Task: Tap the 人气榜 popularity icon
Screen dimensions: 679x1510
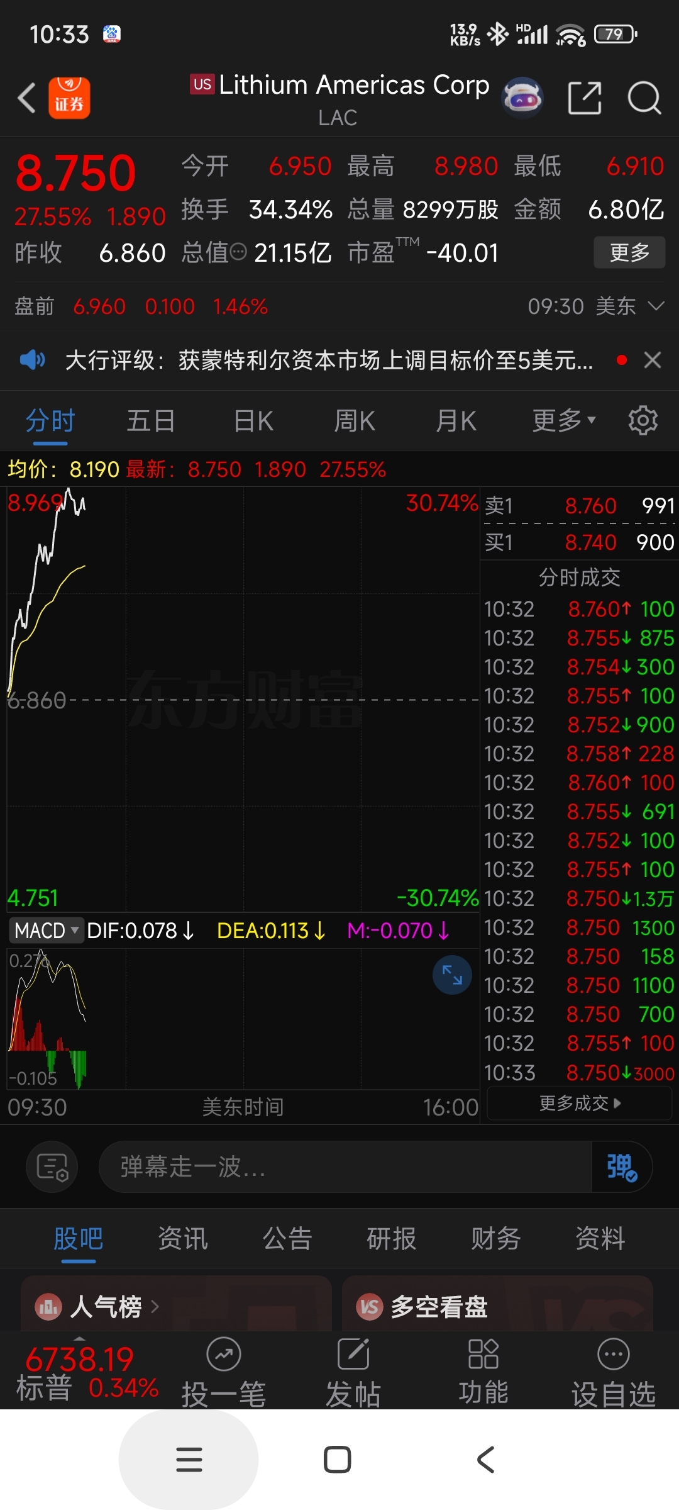Action: 48,1307
